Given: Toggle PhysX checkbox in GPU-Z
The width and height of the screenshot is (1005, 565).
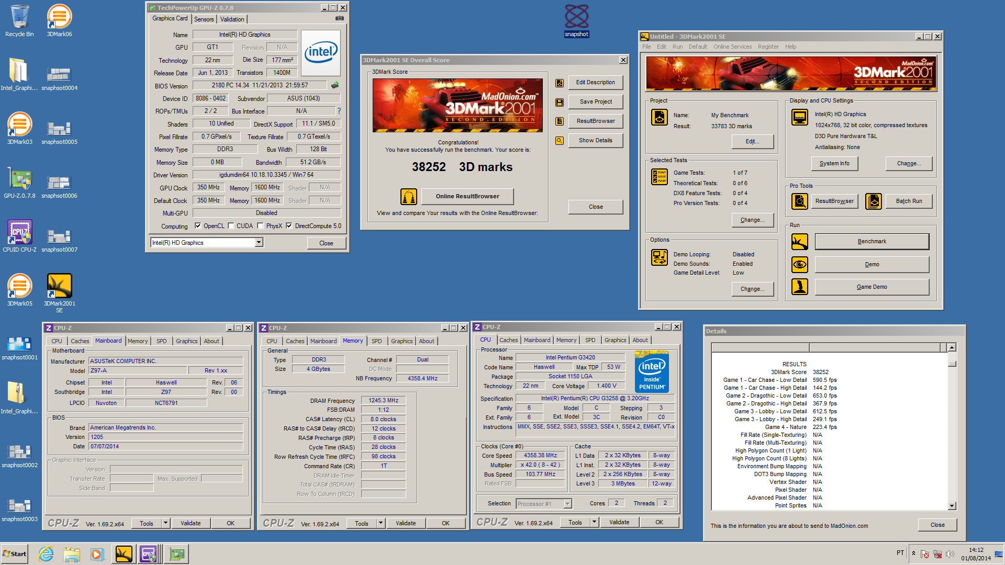Looking at the screenshot, I should (260, 226).
